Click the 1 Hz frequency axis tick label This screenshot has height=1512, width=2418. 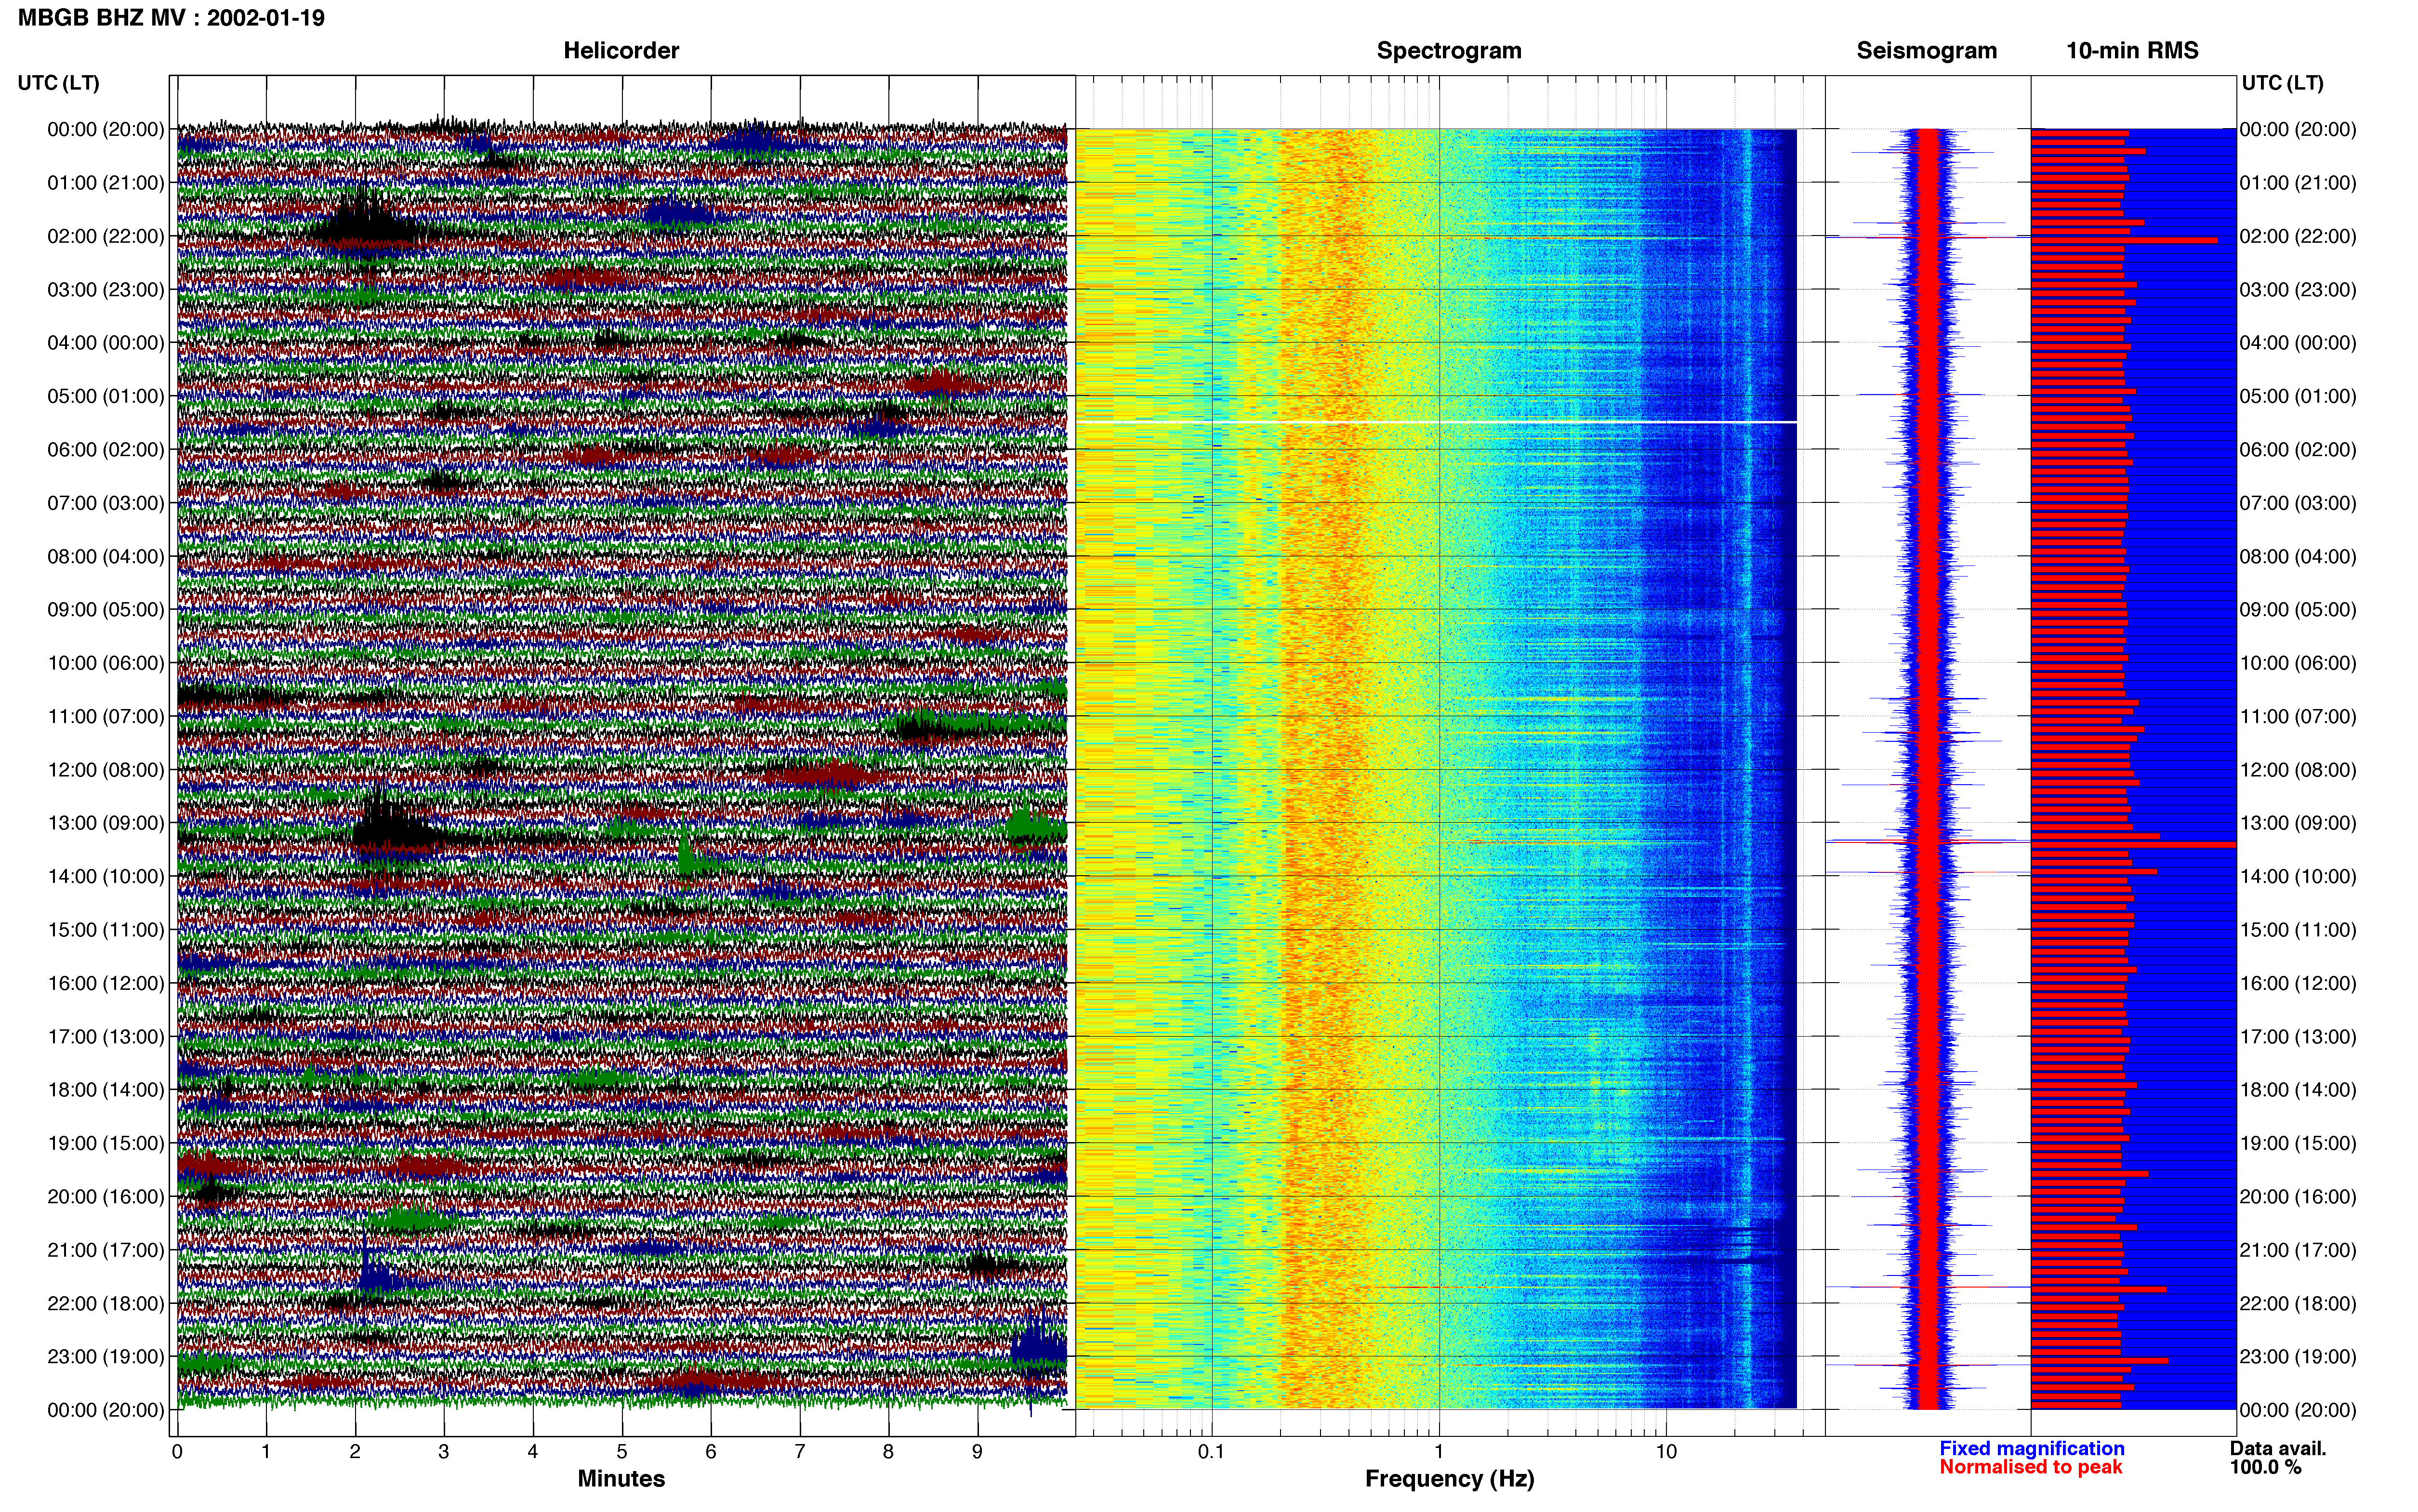coord(1439,1452)
